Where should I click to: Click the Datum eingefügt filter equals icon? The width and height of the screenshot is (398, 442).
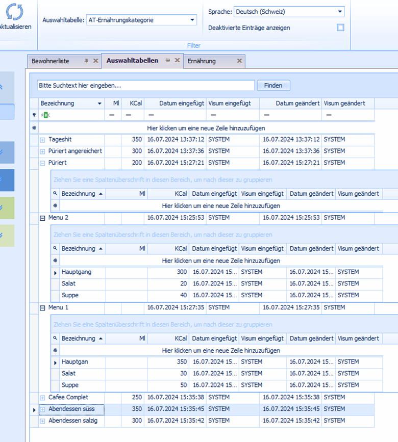pos(152,115)
